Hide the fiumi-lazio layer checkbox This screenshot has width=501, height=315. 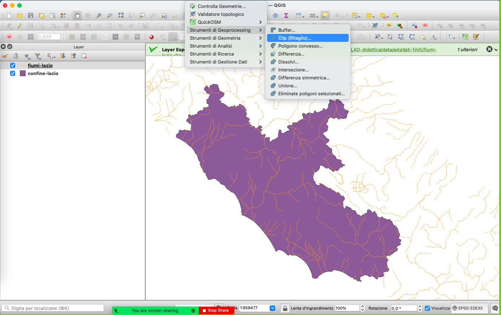tap(13, 65)
